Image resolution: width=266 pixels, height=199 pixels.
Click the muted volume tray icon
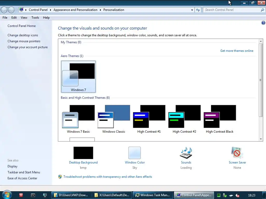coord(237,195)
